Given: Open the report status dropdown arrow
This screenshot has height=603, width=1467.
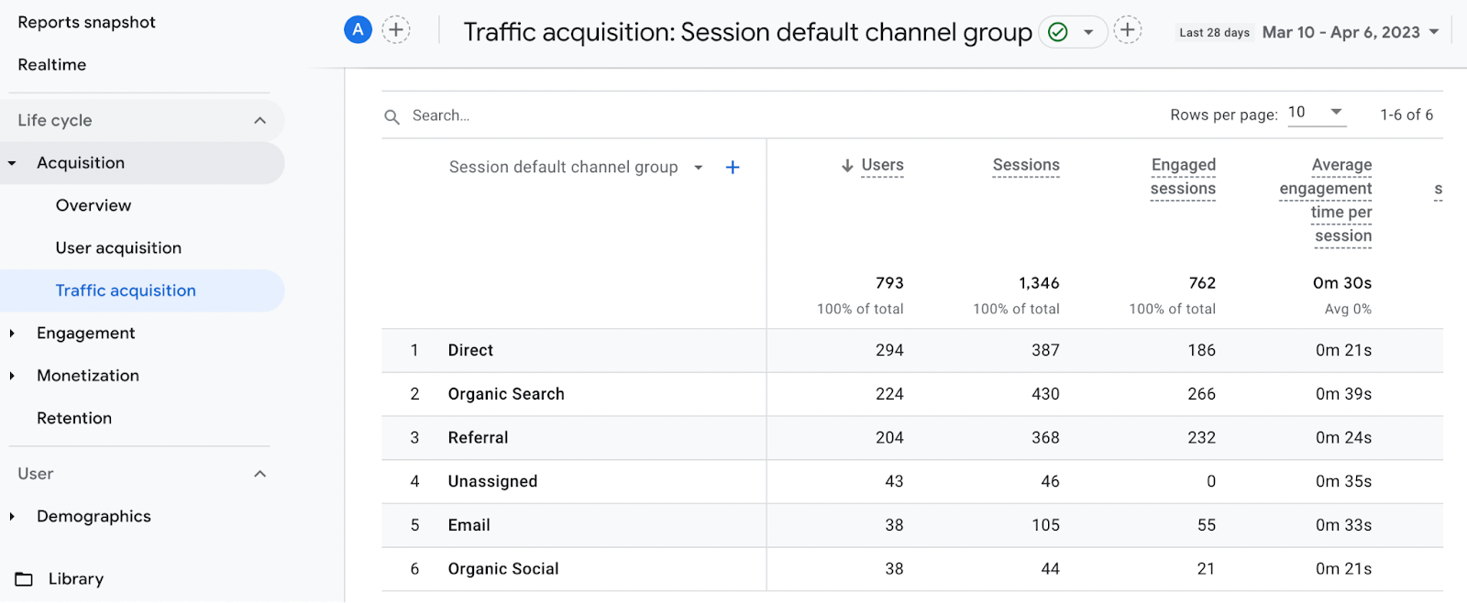Looking at the screenshot, I should (x=1088, y=32).
